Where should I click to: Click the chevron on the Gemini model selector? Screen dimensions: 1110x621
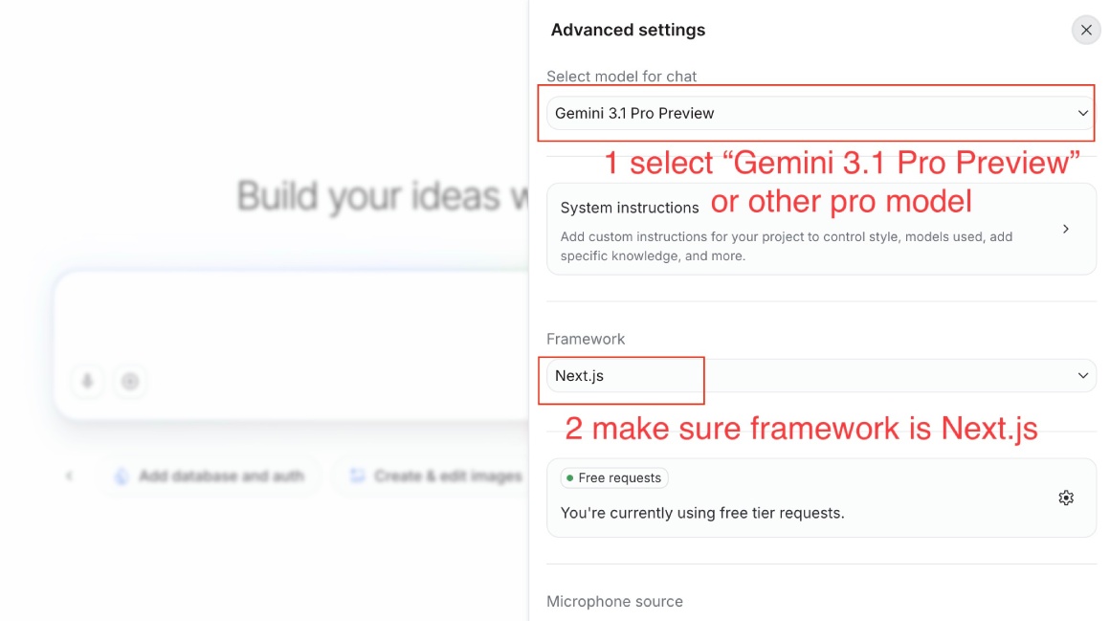click(1082, 112)
